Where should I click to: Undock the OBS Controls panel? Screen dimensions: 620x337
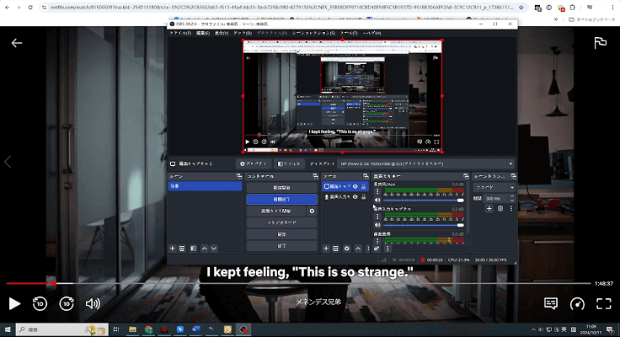[315, 176]
